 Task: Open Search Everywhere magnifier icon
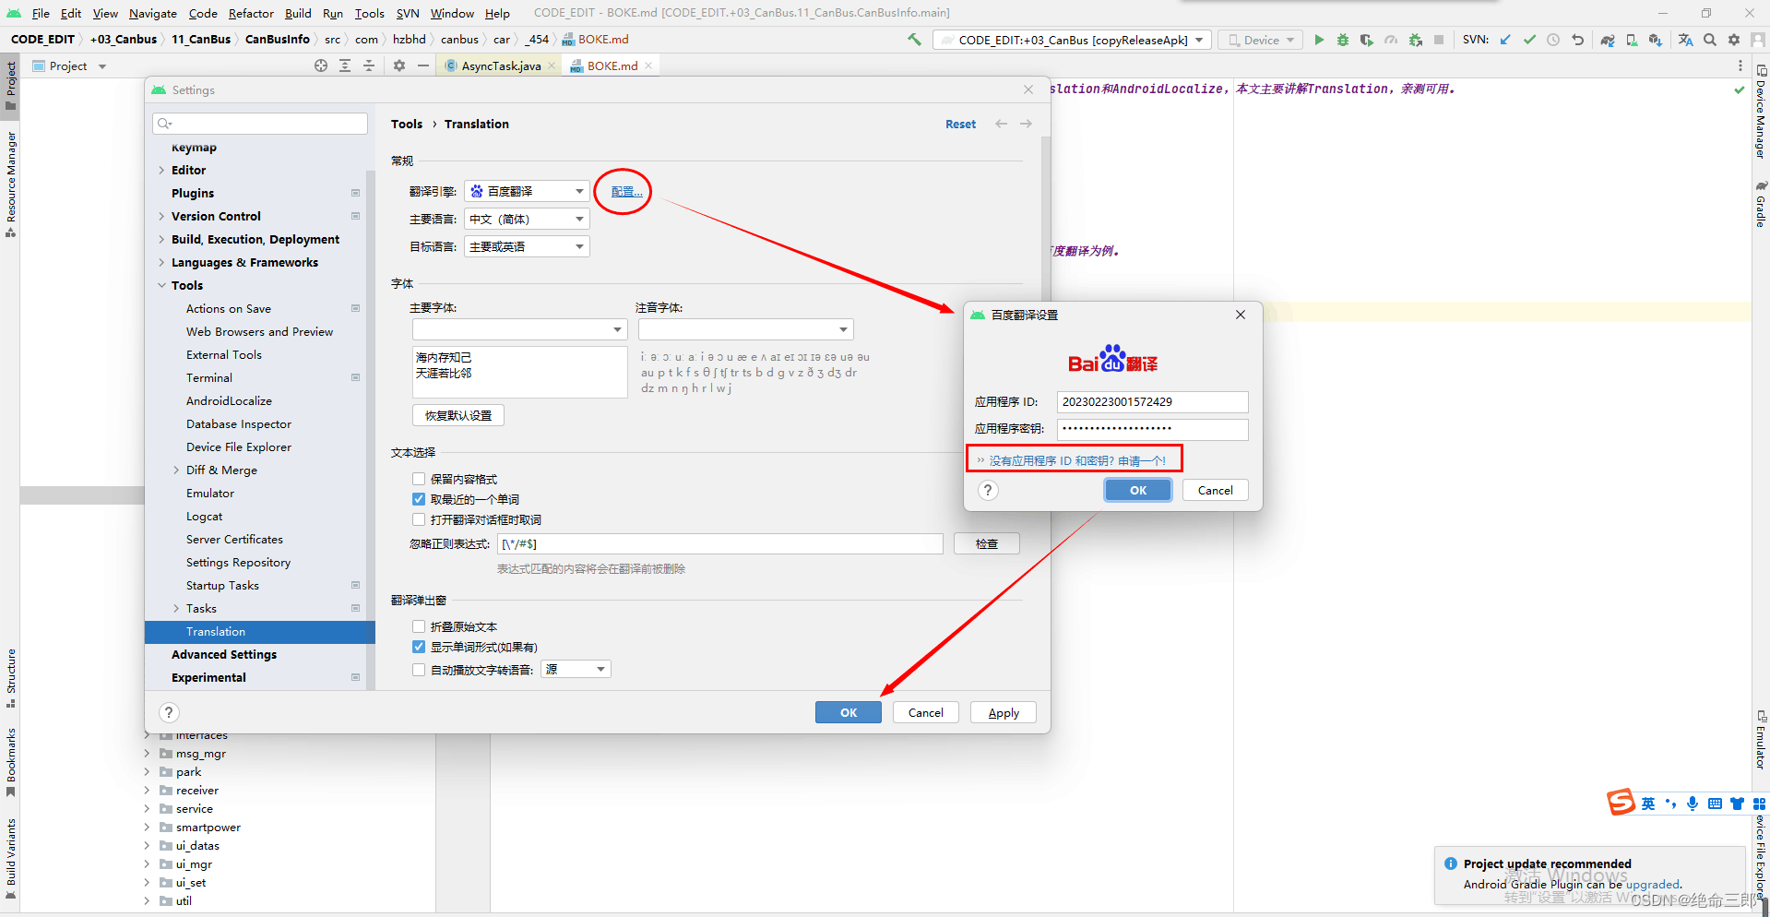pyautogui.click(x=1710, y=40)
